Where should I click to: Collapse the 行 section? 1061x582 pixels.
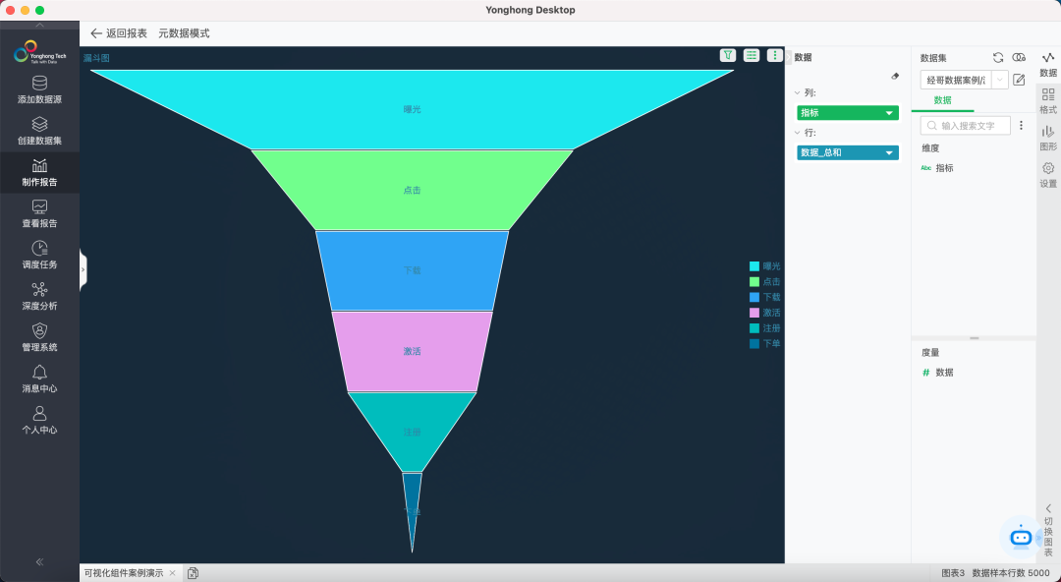coord(797,133)
